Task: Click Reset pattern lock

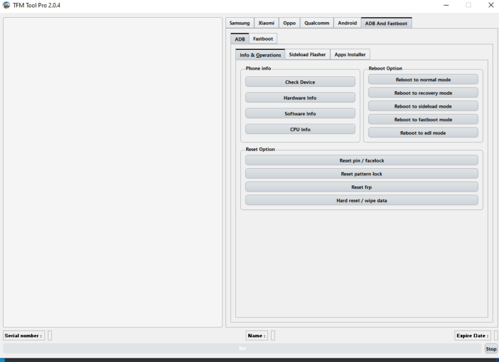Action: [x=362, y=174]
